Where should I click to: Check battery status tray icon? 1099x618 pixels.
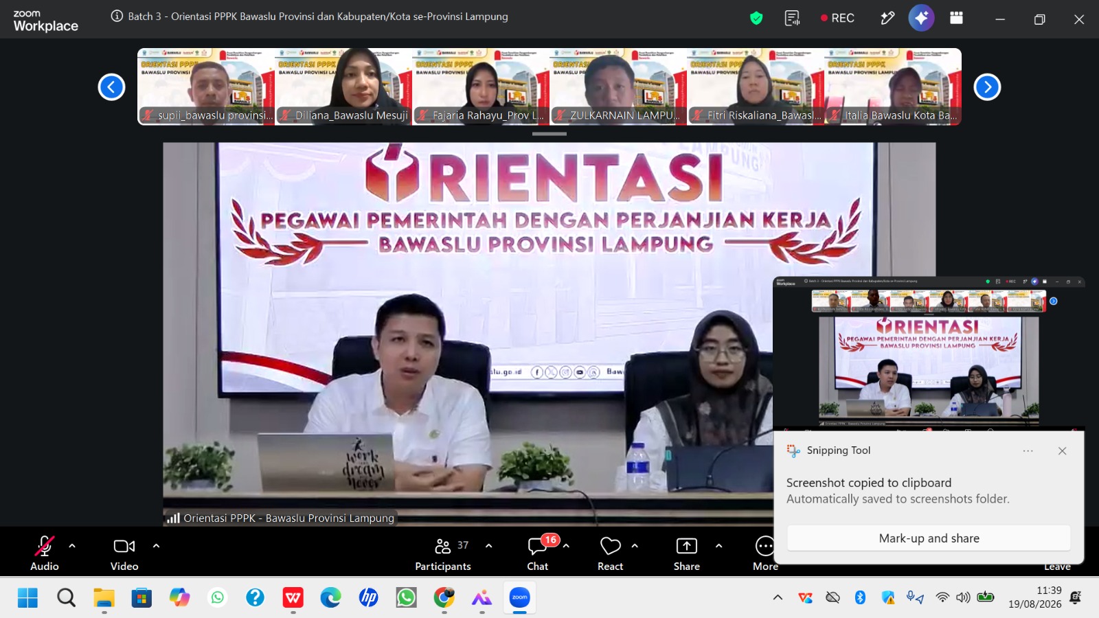coord(986,597)
